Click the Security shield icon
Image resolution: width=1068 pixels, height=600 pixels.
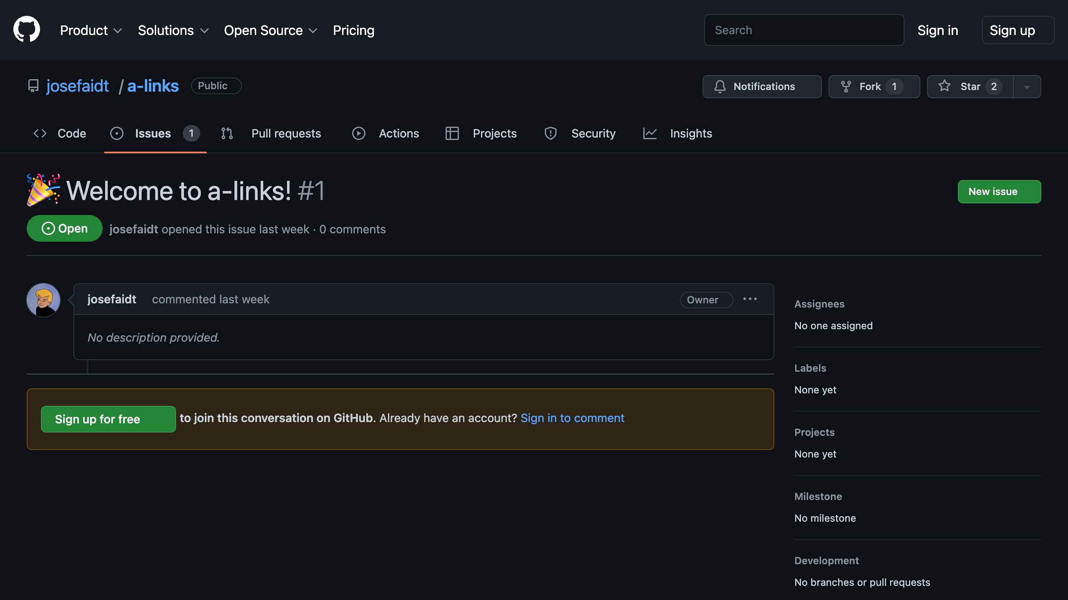(x=551, y=133)
